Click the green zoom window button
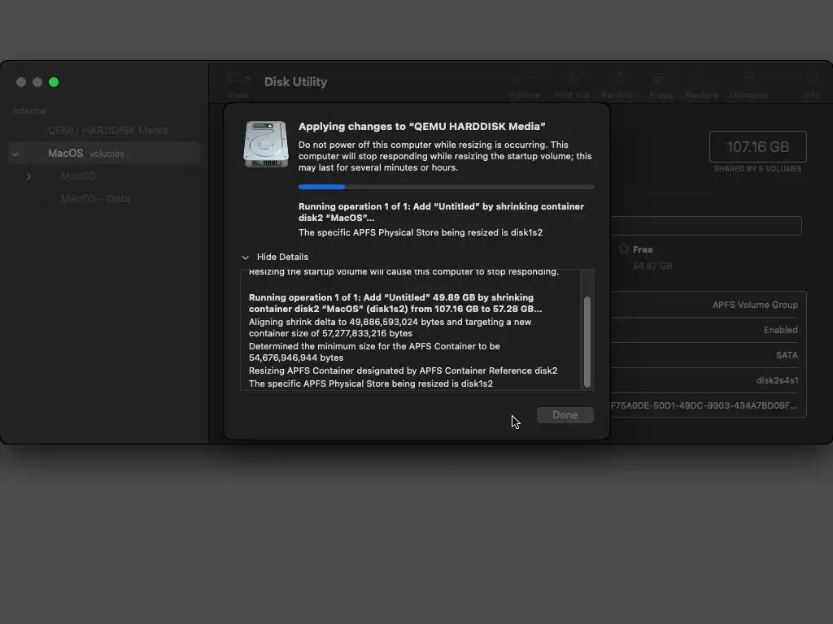 point(54,82)
